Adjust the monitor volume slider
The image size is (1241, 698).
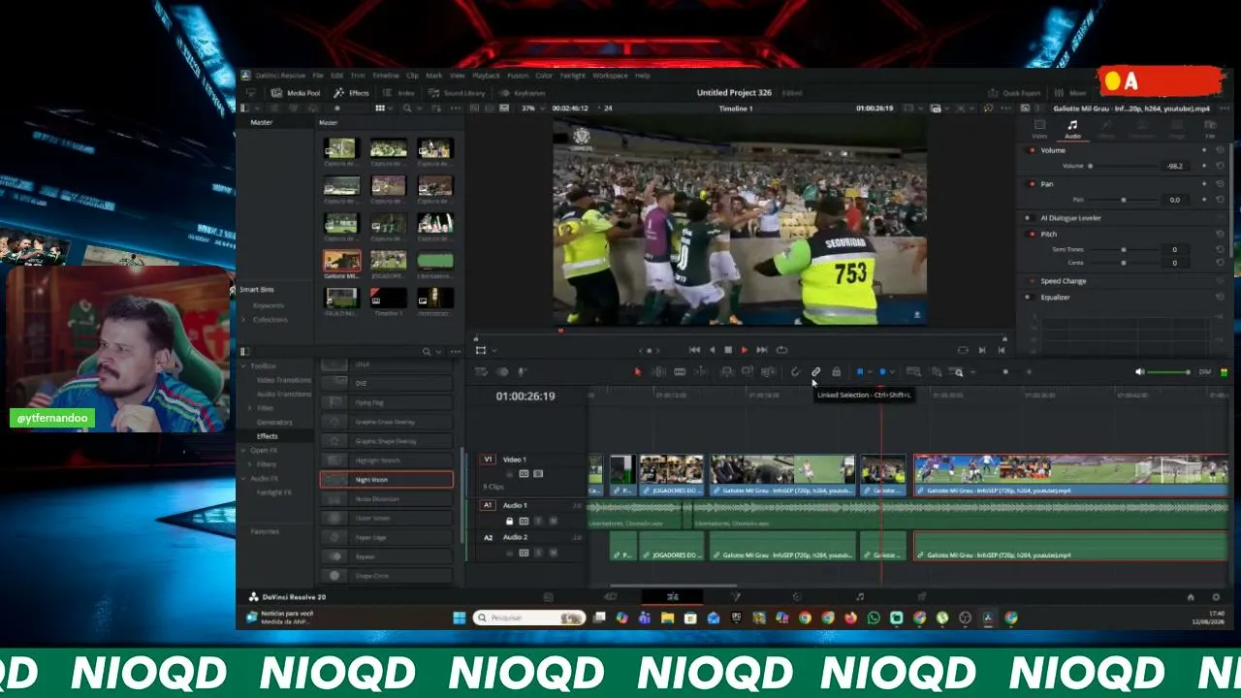pyautogui.click(x=1171, y=372)
